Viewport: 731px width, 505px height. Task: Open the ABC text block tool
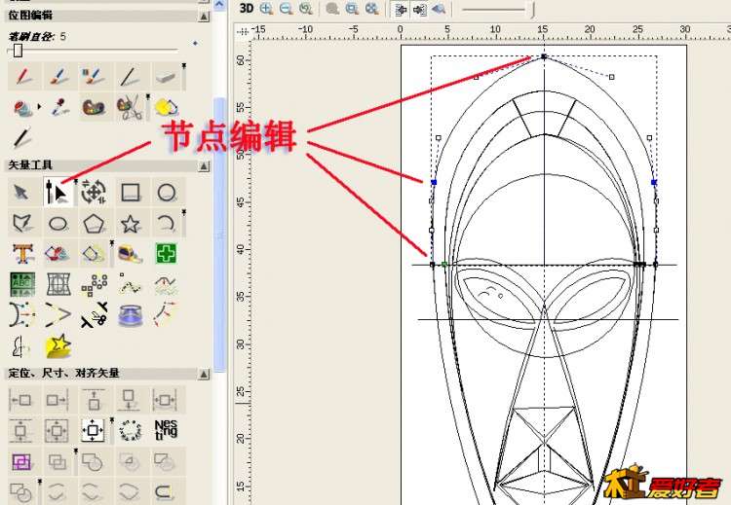pos(22,284)
